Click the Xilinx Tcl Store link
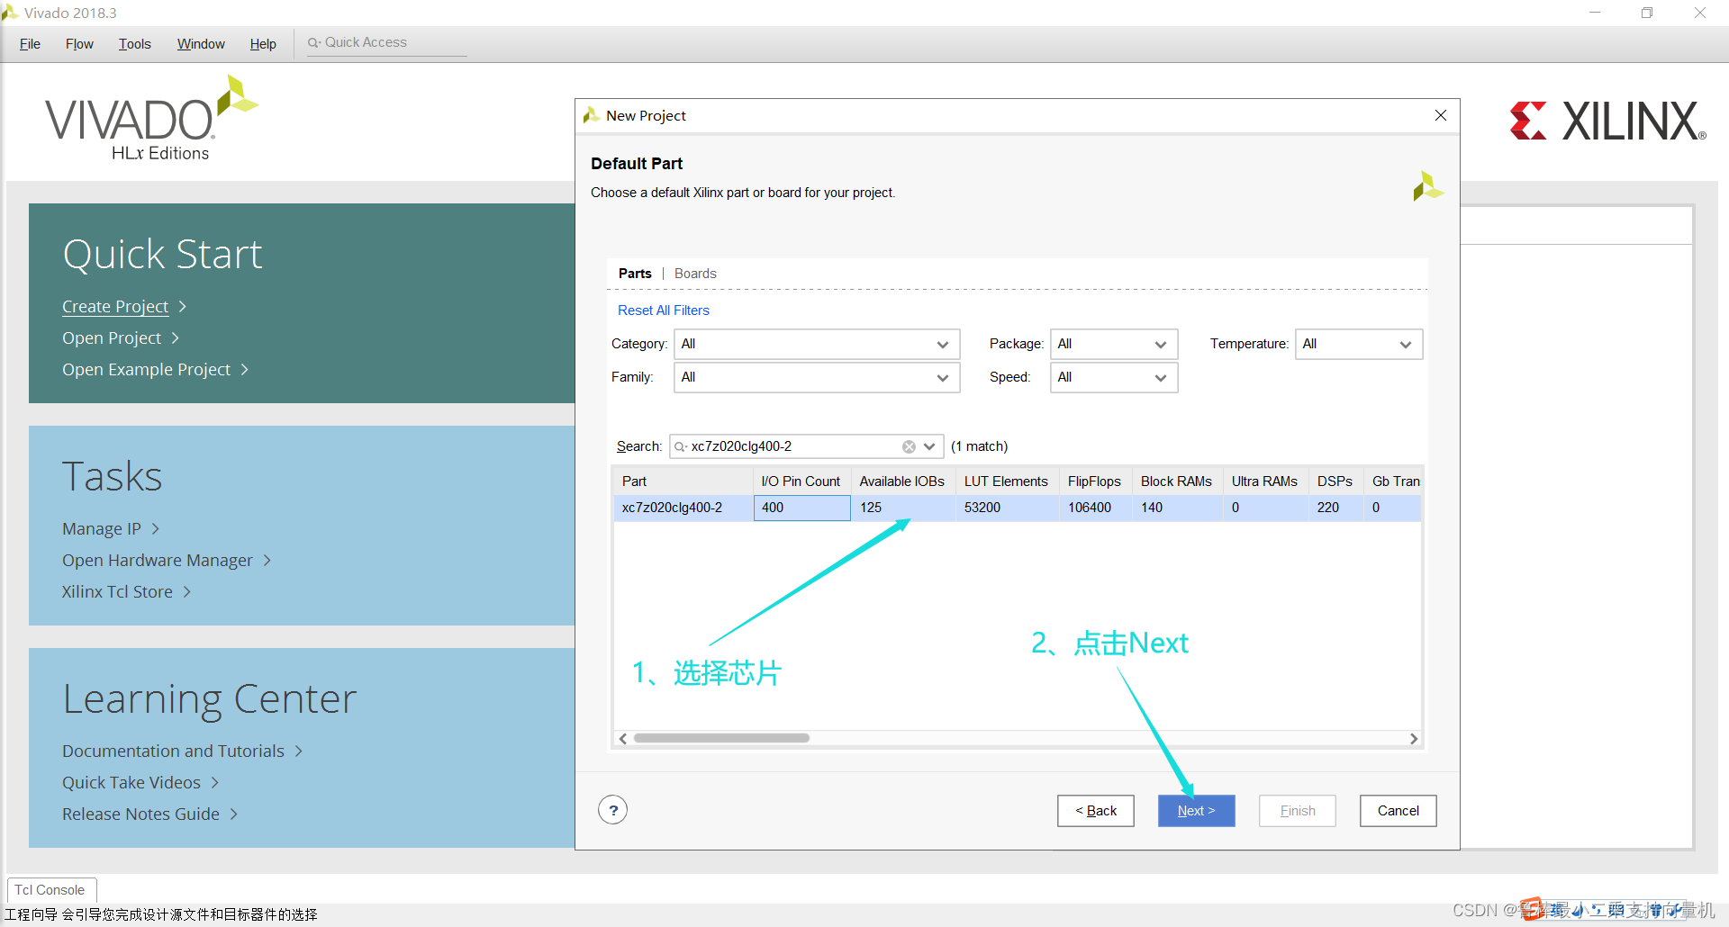The height and width of the screenshot is (927, 1729). [x=117, y=592]
